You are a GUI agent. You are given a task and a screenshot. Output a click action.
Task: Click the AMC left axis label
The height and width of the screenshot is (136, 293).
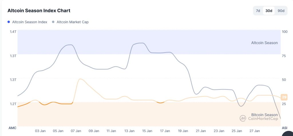[12, 128]
